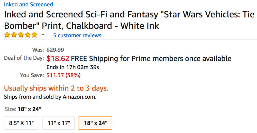257x133 pixels.
Task: Choose the 11" x 17" size option
Action: click(x=59, y=123)
